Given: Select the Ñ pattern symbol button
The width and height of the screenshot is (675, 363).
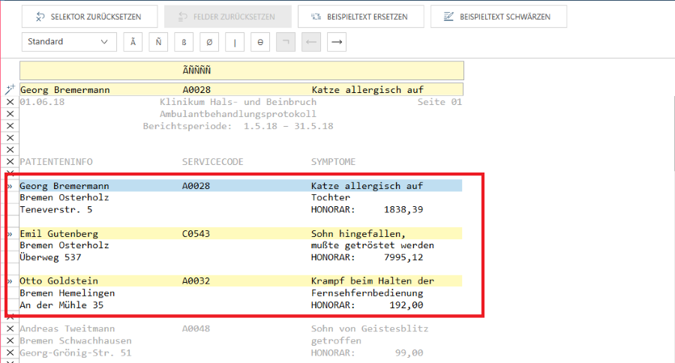Looking at the screenshot, I should pyautogui.click(x=159, y=42).
